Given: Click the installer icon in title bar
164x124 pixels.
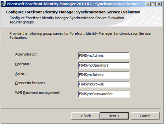Looking at the screenshot, I should point(3,4).
